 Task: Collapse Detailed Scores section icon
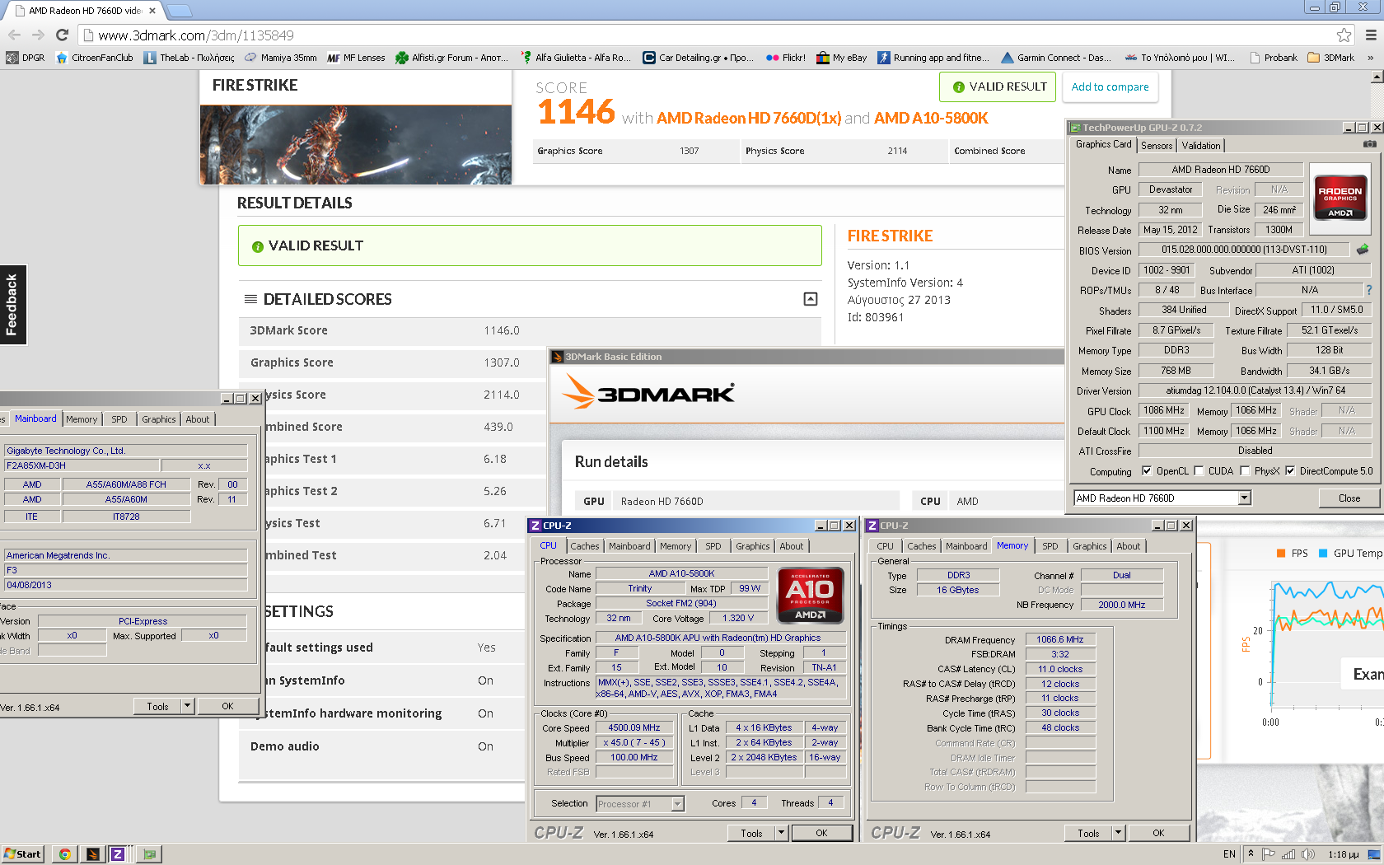tap(811, 299)
